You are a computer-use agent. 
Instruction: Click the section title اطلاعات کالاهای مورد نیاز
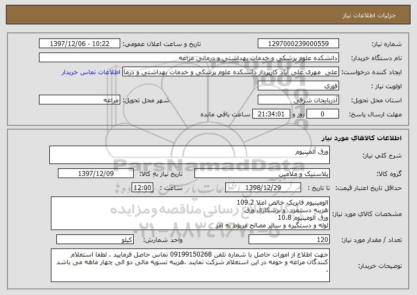click(361, 138)
